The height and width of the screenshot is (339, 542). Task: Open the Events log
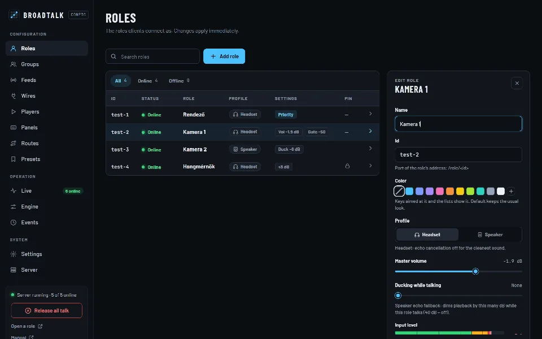click(x=47, y=223)
